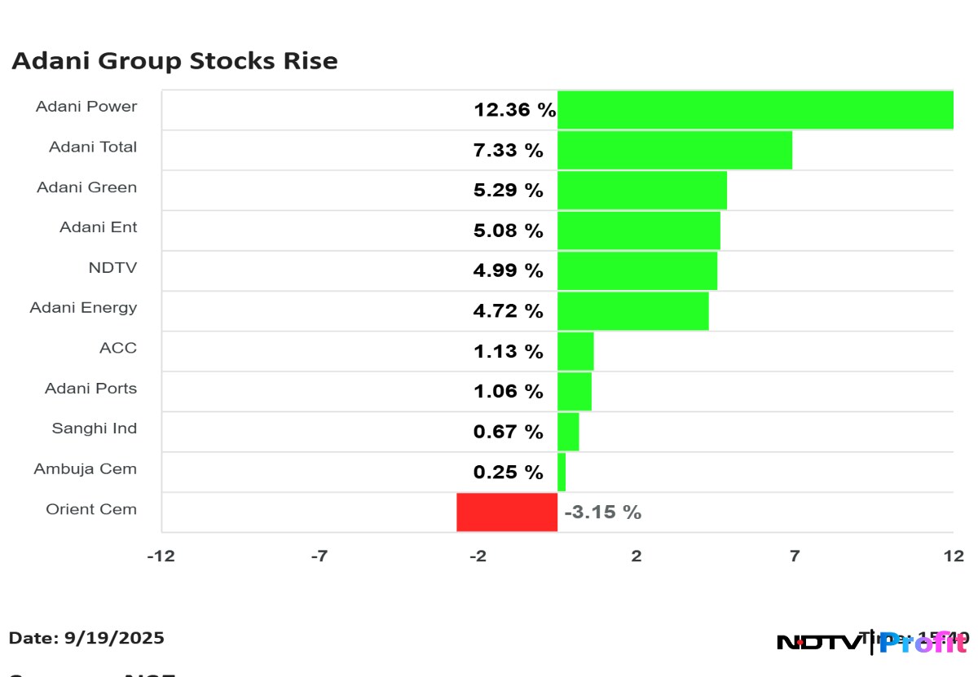Click the Date: 9/19/2025 text
This screenshot has width=978, height=677.
tap(86, 638)
